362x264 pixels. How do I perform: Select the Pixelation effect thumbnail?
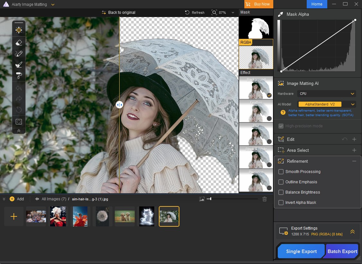pos(256,181)
